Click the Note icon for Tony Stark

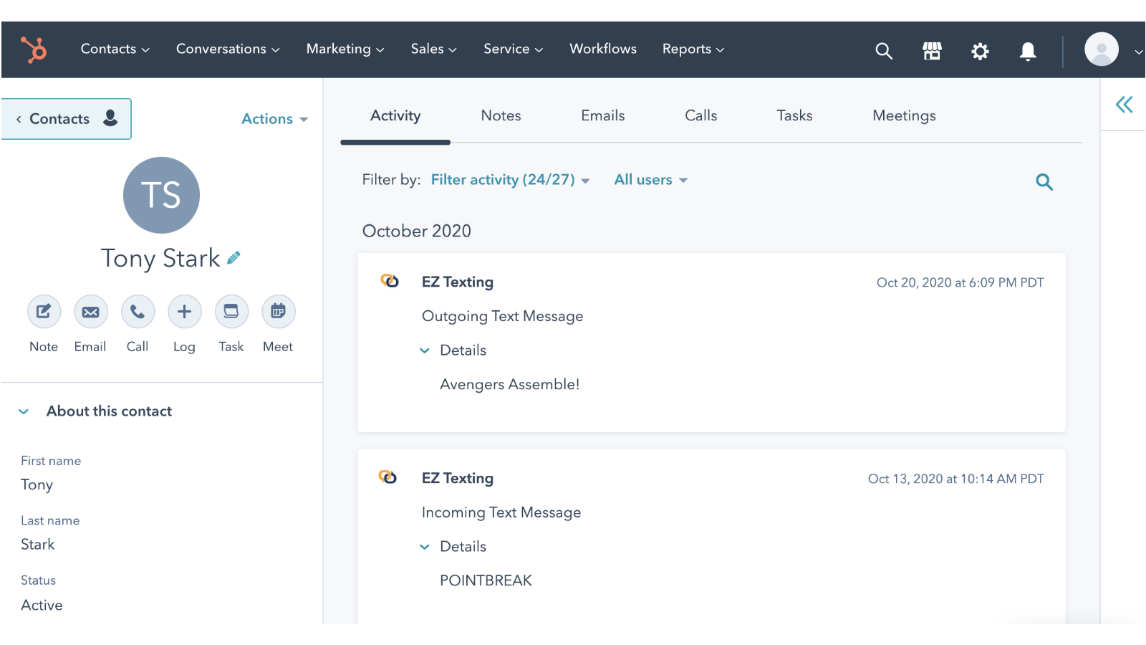click(44, 312)
